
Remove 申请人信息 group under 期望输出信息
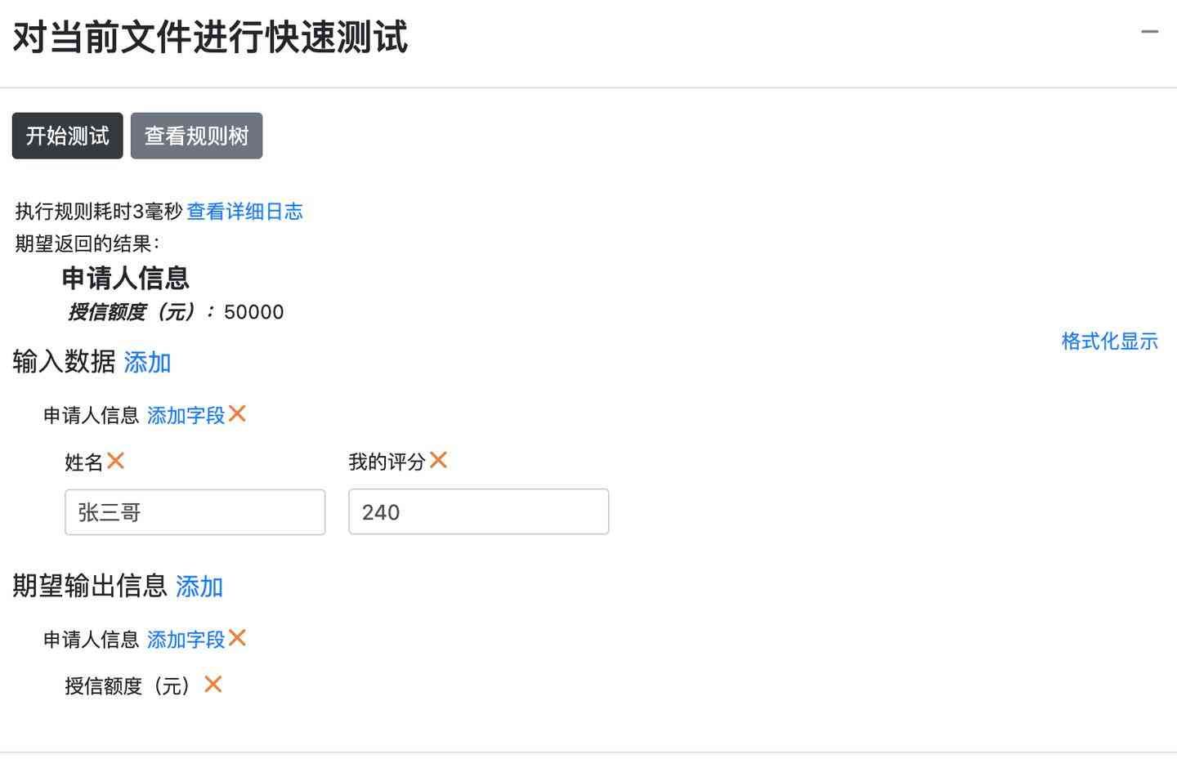coord(237,638)
